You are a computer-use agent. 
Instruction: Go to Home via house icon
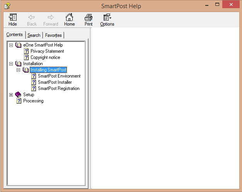[x=69, y=17]
